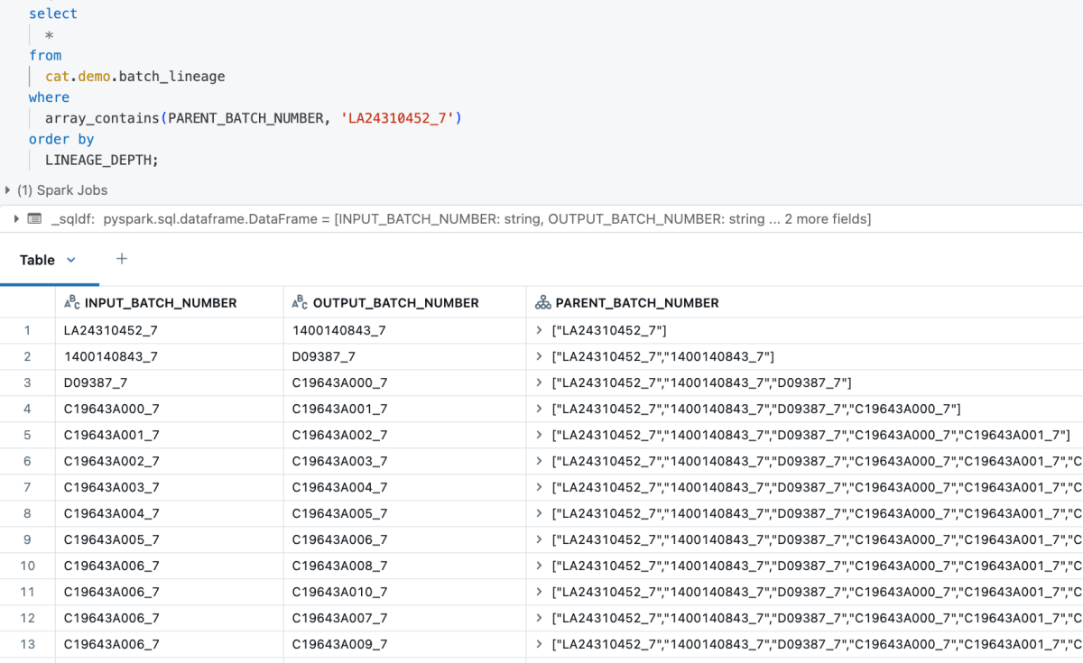Click the PARENT_BATCH_NUMBER column header
This screenshot has width=1083, height=663.
pos(637,303)
